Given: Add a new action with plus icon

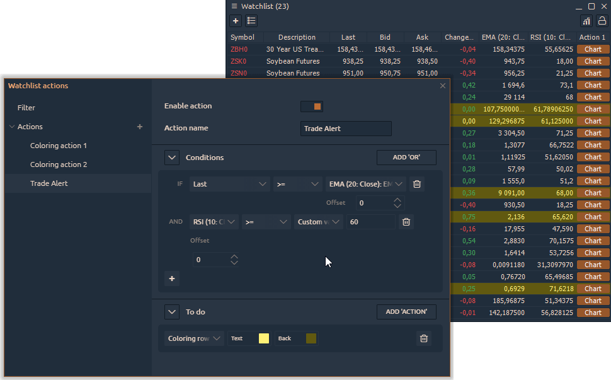Looking at the screenshot, I should tap(140, 127).
